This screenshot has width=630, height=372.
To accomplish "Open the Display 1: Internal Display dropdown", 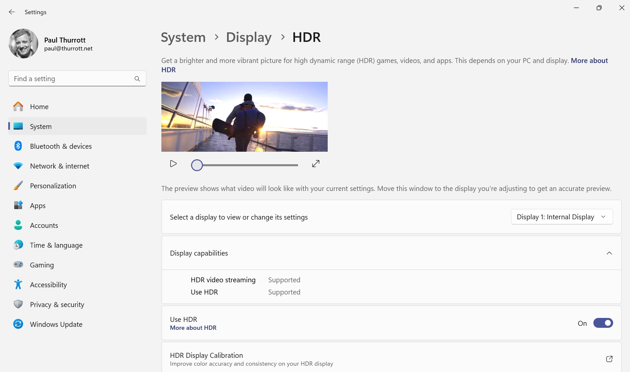I will (x=562, y=217).
